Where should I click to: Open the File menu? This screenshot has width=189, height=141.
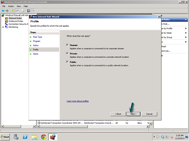(x=4, y=6)
